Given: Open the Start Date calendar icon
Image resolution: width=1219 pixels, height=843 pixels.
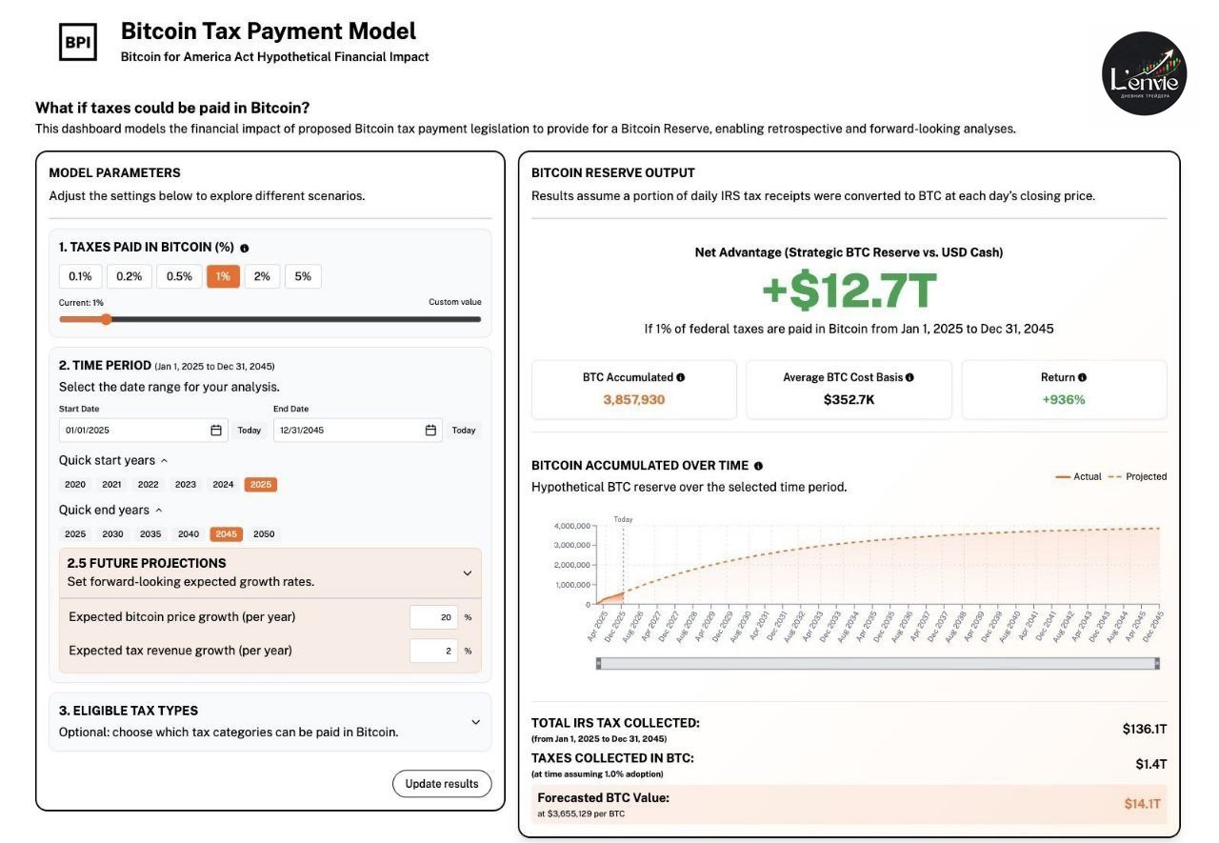Looking at the screenshot, I should (216, 431).
